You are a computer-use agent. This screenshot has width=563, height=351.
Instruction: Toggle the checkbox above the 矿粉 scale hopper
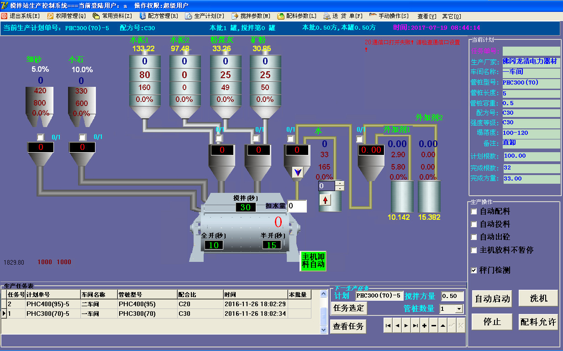256,138
